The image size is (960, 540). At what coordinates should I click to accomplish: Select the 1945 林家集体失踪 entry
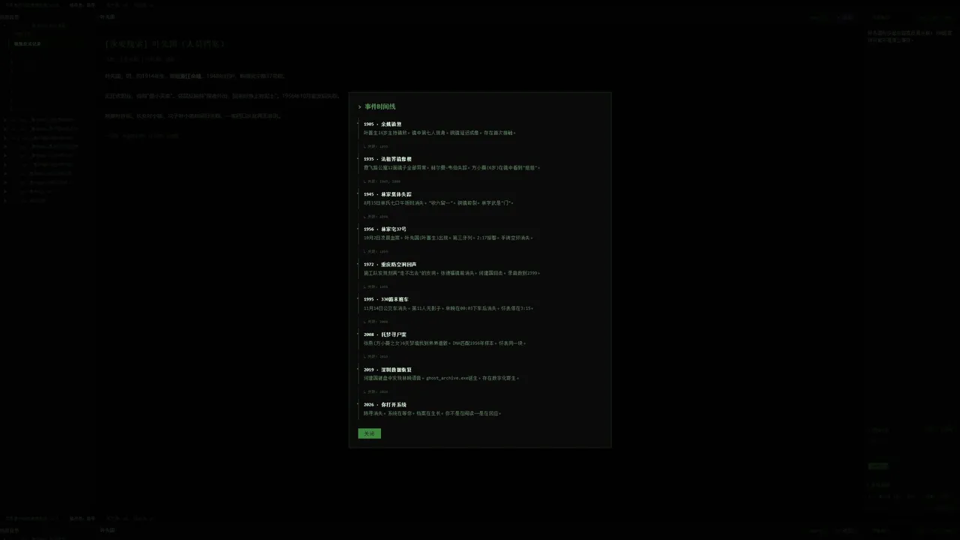pos(388,194)
